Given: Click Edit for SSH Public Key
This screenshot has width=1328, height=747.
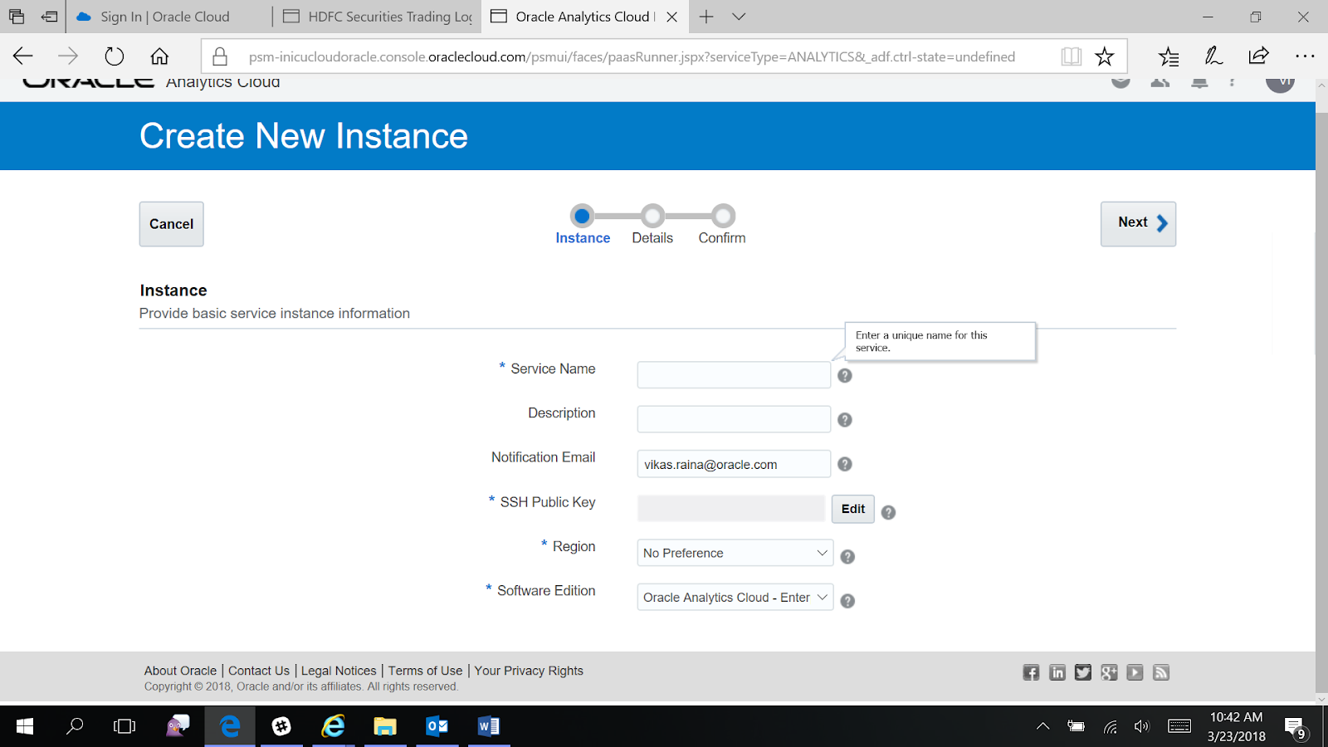Looking at the screenshot, I should 853,509.
